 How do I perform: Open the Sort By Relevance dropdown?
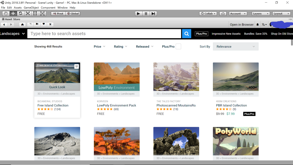coord(236,46)
